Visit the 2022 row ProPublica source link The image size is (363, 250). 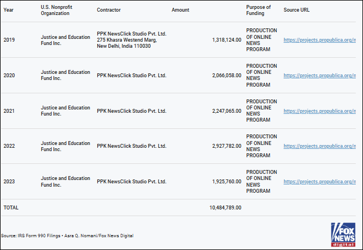[x=319, y=146]
